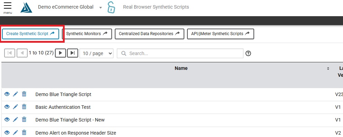View Demo Alert on Response Header Size eye icon
343x137 pixels.
coord(7,132)
